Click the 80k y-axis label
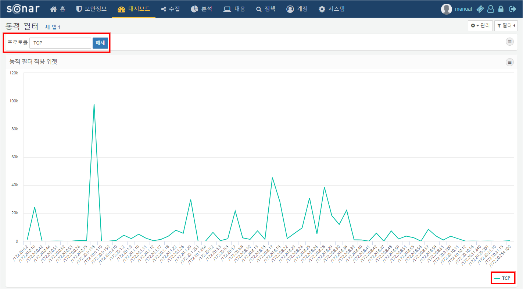The height and width of the screenshot is (289, 523). [x=15, y=129]
